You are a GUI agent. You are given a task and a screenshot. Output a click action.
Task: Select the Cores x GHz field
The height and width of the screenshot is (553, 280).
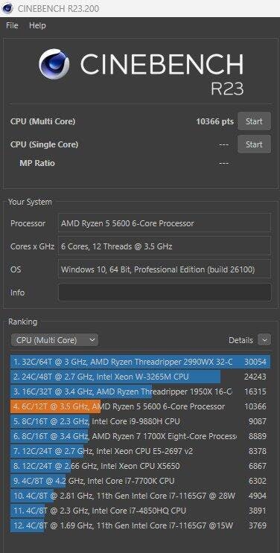pyautogui.click(x=165, y=246)
